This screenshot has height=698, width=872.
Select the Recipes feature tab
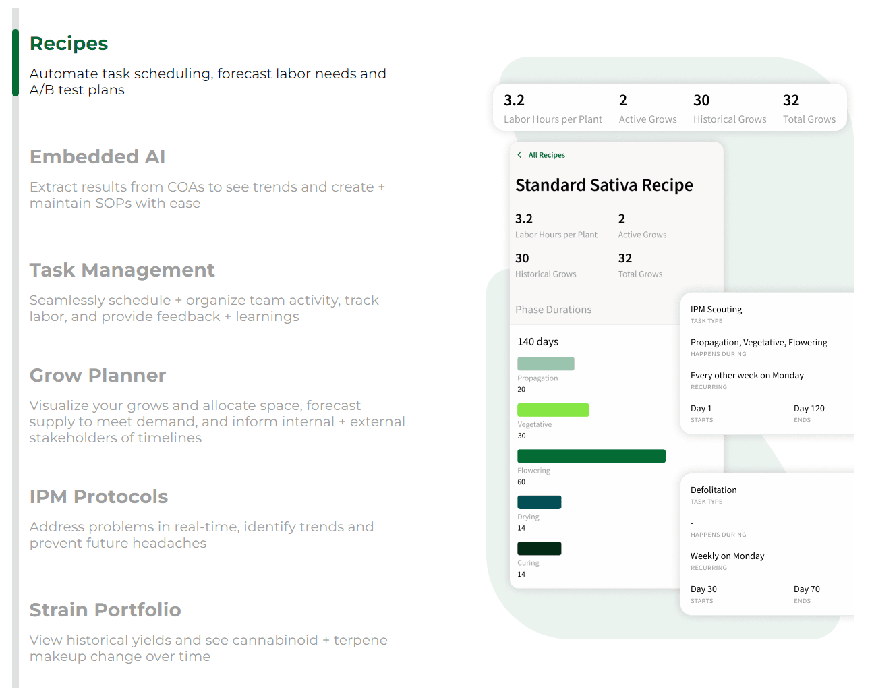69,44
